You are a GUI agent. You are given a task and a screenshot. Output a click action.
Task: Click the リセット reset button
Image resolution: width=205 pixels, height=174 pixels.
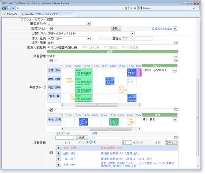(x=172, y=142)
